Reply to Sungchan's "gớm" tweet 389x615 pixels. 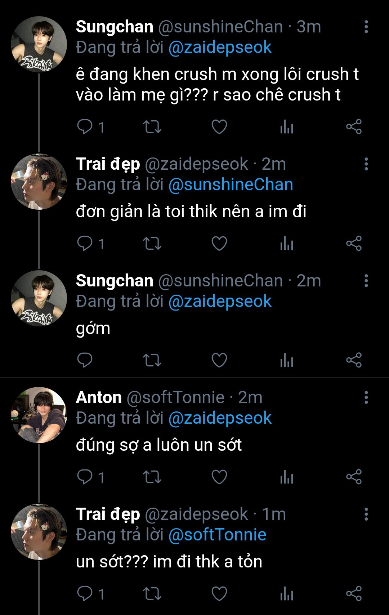pos(85,360)
